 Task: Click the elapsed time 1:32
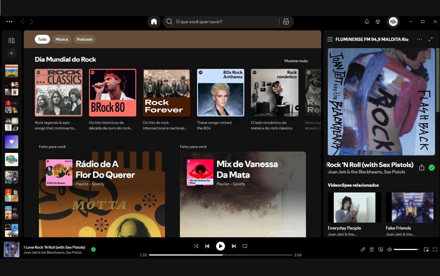[x=143, y=255]
